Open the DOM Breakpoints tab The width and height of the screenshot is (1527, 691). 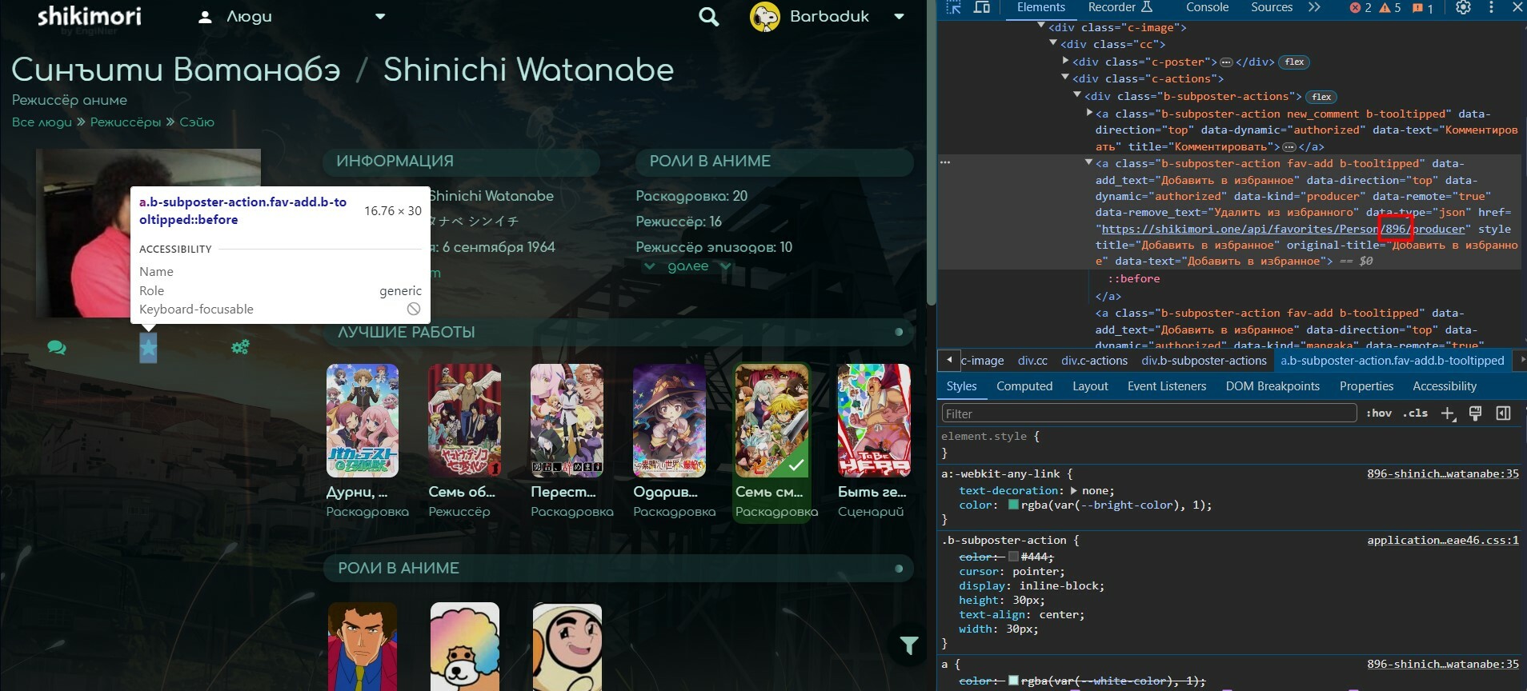(x=1272, y=385)
